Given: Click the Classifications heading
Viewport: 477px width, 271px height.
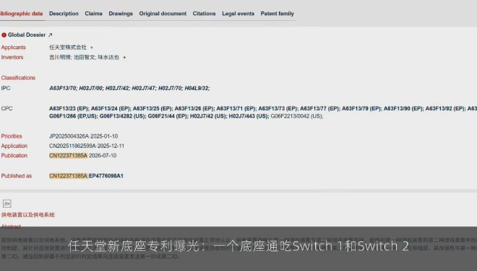Looking at the screenshot, I should (x=18, y=78).
